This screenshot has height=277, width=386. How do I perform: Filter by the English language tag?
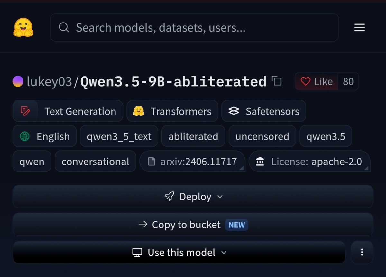point(45,136)
